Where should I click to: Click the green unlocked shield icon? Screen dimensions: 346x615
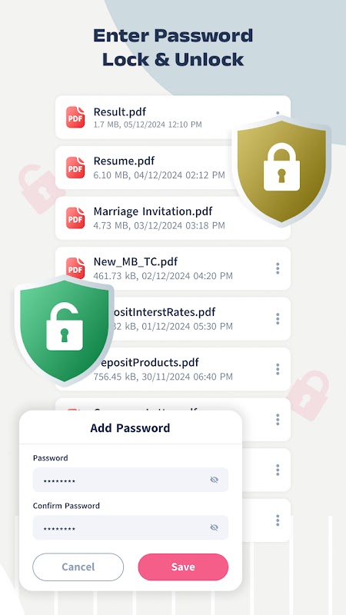point(65,331)
